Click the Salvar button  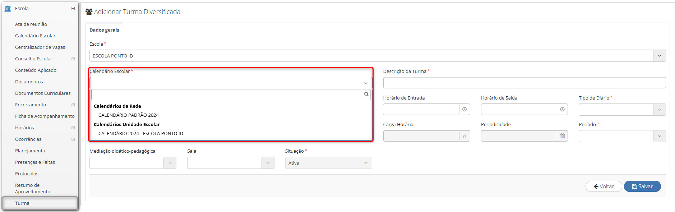642,186
